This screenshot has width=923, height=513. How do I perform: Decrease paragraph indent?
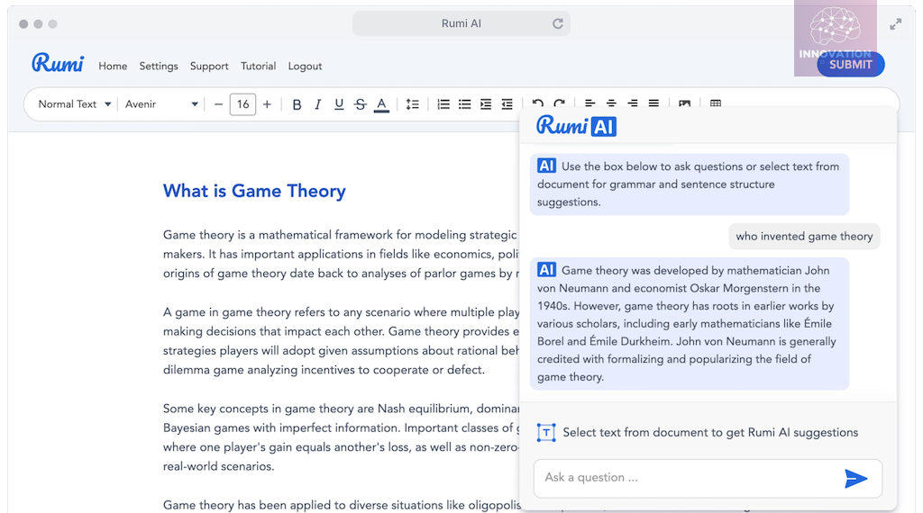coord(507,104)
